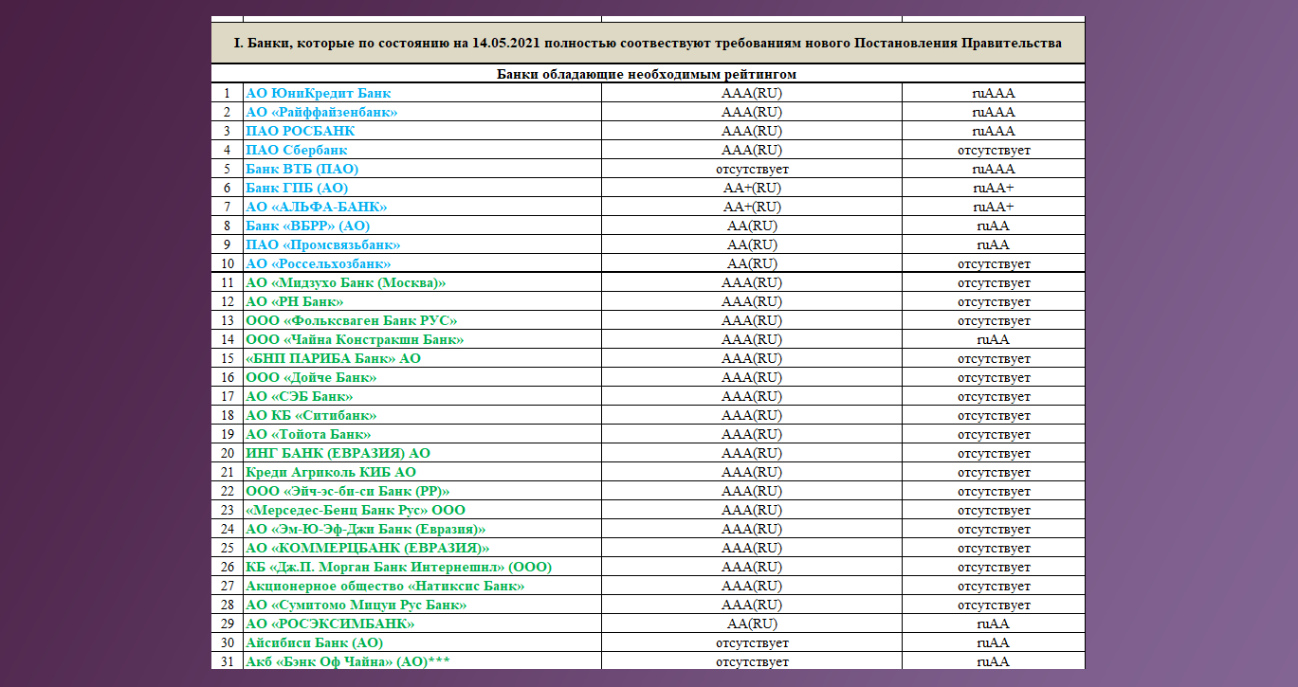Open the АО ЮниКредит Банк link

pyautogui.click(x=318, y=93)
